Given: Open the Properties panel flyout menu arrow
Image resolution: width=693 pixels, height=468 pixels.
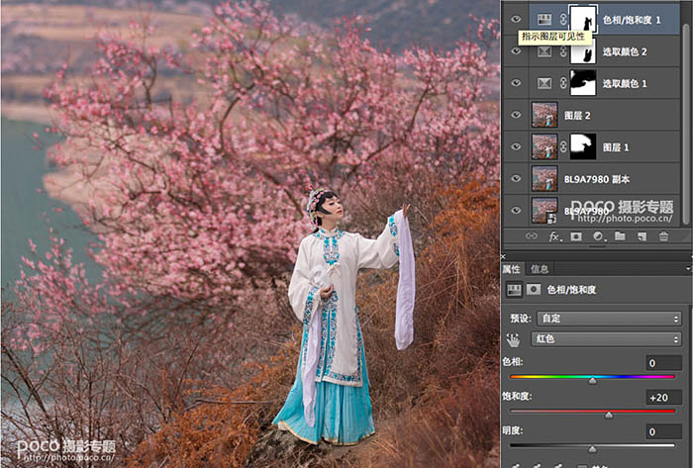Looking at the screenshot, I should pyautogui.click(x=689, y=268).
